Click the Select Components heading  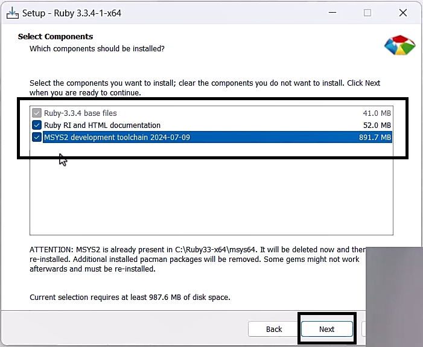56,36
